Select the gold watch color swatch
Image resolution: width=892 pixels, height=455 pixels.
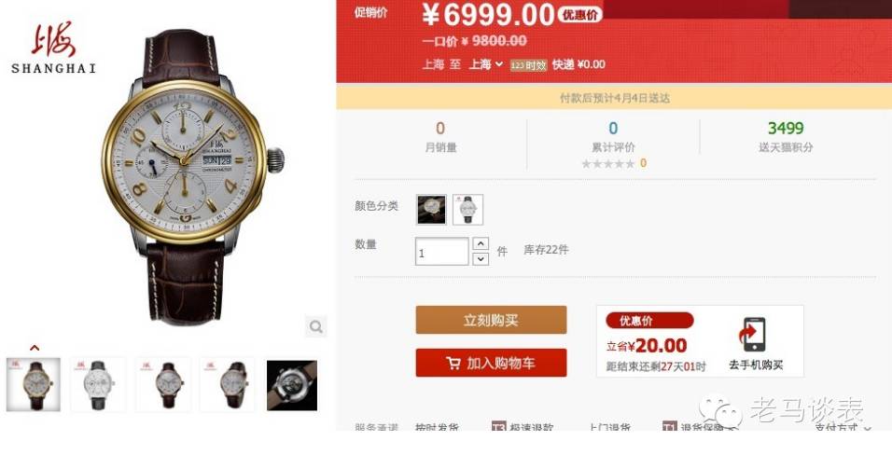coord(431,209)
